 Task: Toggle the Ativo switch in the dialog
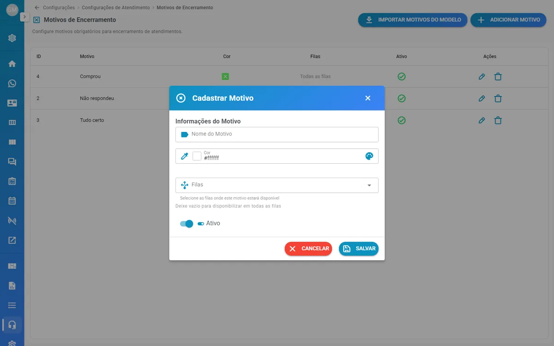[187, 224]
